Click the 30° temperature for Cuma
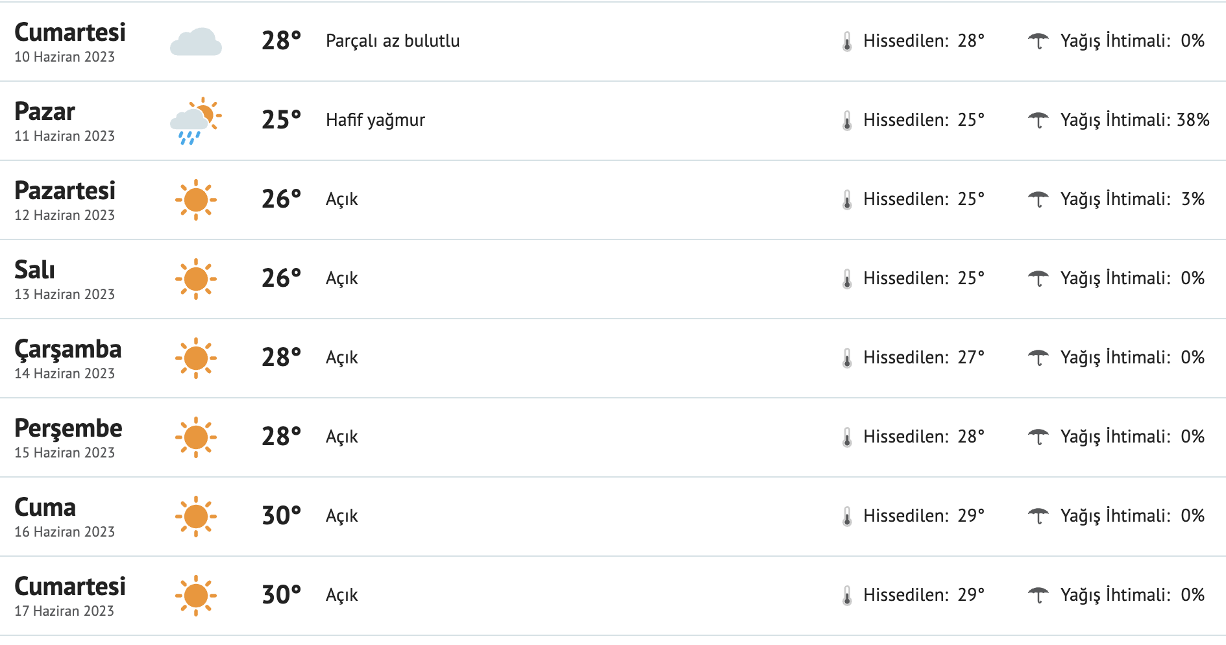Viewport: 1226px width, 645px height. (281, 516)
